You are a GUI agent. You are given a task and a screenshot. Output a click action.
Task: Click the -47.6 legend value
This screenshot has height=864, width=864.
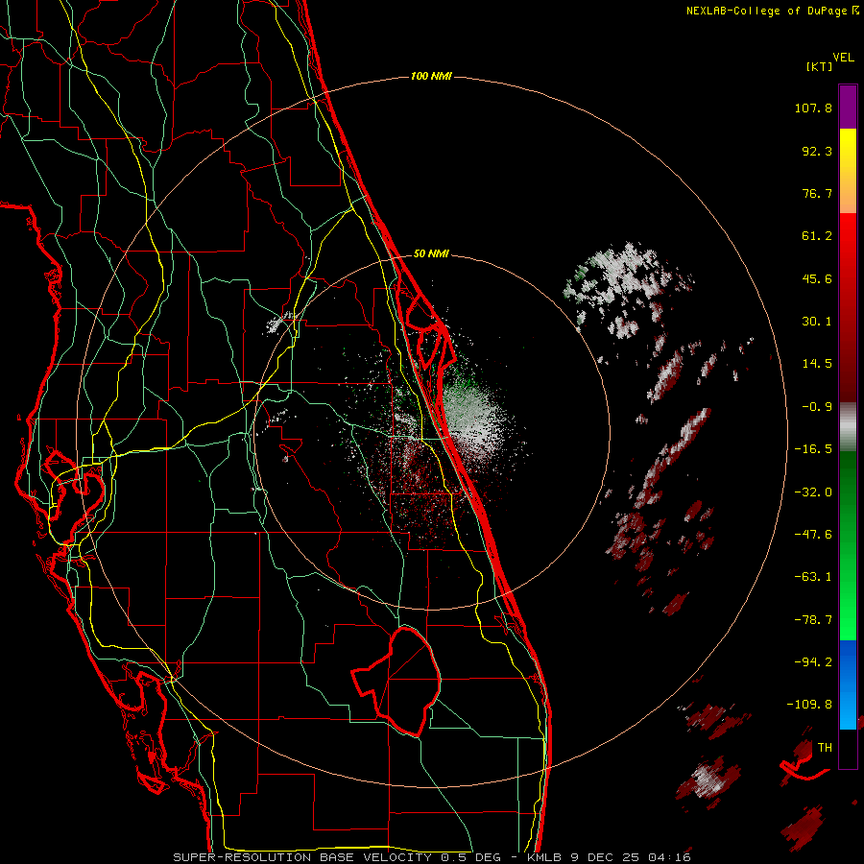(x=813, y=535)
